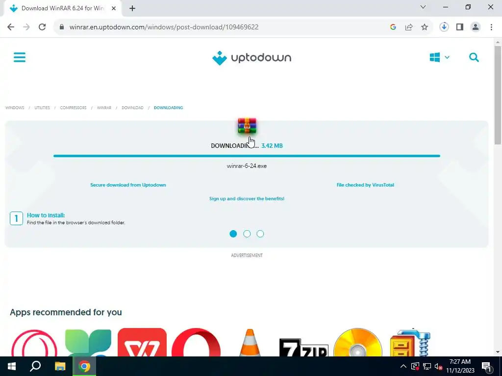Open Chrome downloads bubble
This screenshot has width=502, height=376.
(444, 27)
